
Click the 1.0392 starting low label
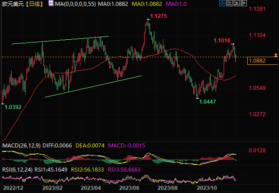[x=13, y=107]
